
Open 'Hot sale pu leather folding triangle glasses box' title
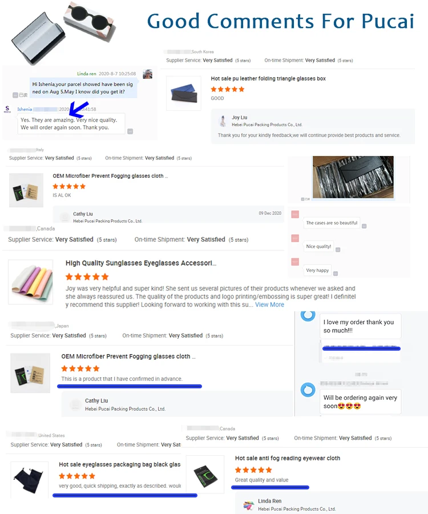click(x=268, y=79)
